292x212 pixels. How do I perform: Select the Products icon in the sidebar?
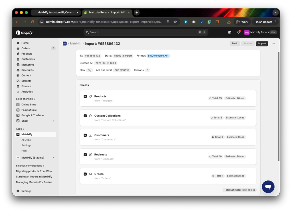[18, 53]
